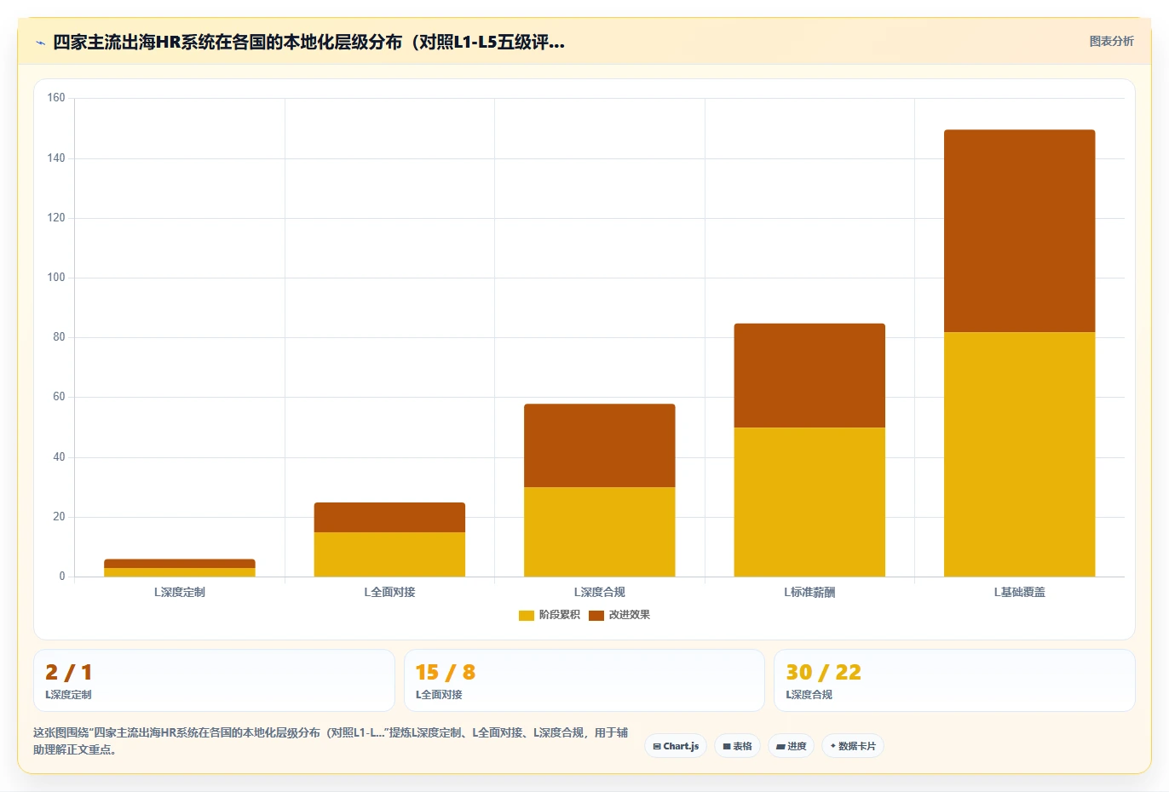Open the 30 / 22 L深度合规 stat card

tap(954, 680)
